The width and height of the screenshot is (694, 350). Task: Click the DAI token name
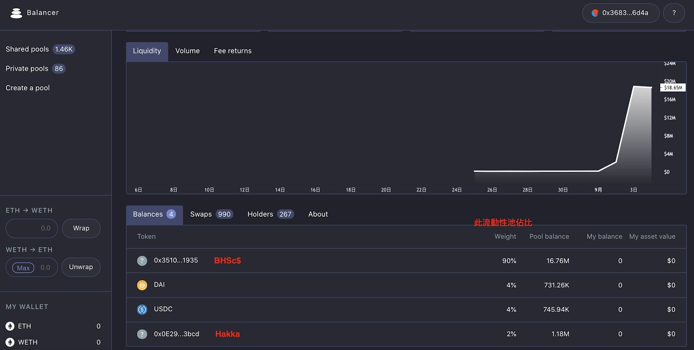coord(159,285)
